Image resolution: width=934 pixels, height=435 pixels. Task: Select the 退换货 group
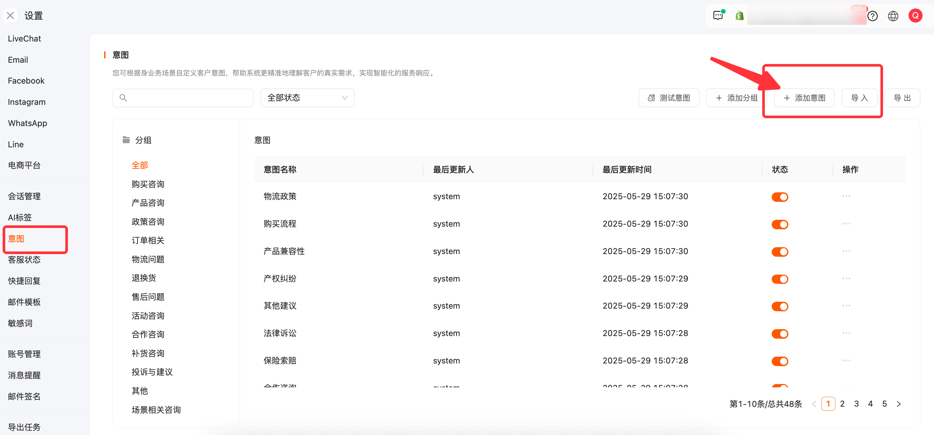(144, 278)
